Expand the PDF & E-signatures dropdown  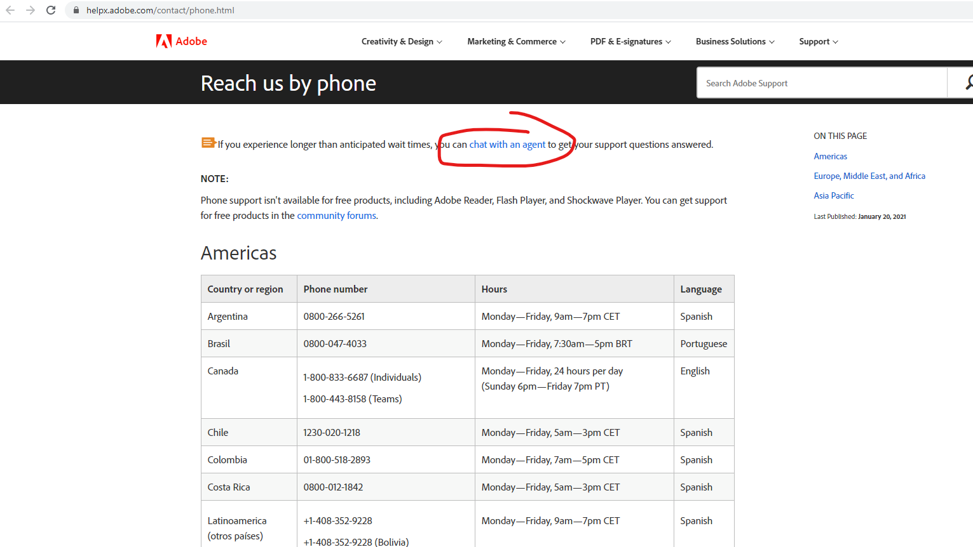(630, 41)
